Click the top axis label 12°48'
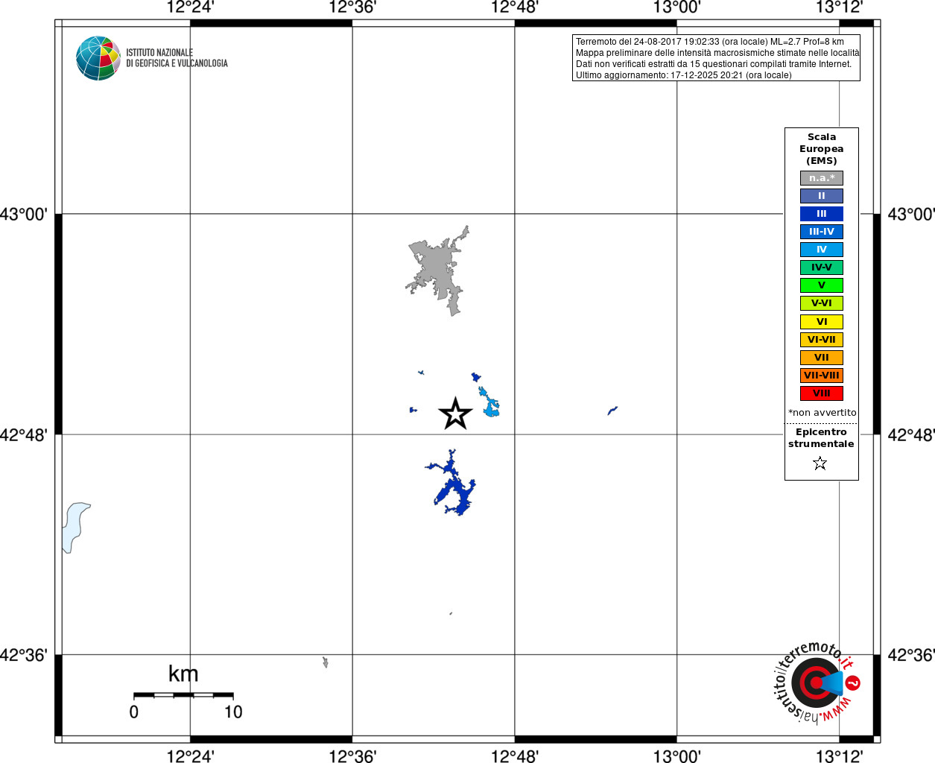Image resolution: width=935 pixels, height=763 pixels. [x=515, y=7]
